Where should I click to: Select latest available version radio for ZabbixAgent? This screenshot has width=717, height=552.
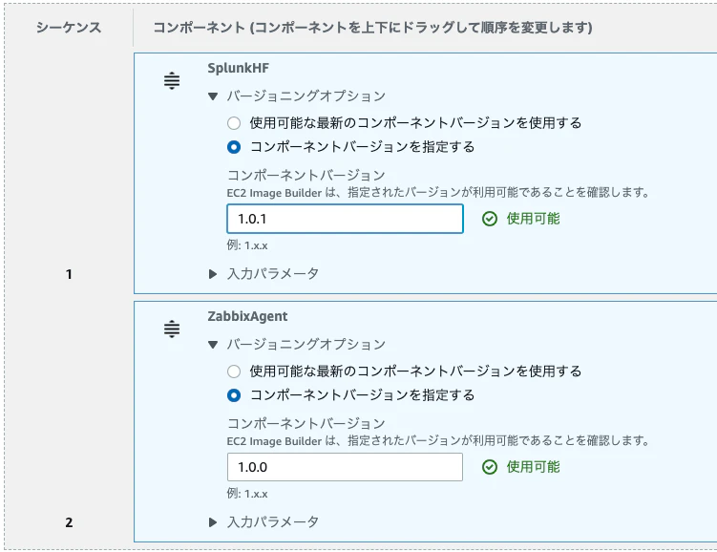[234, 372]
